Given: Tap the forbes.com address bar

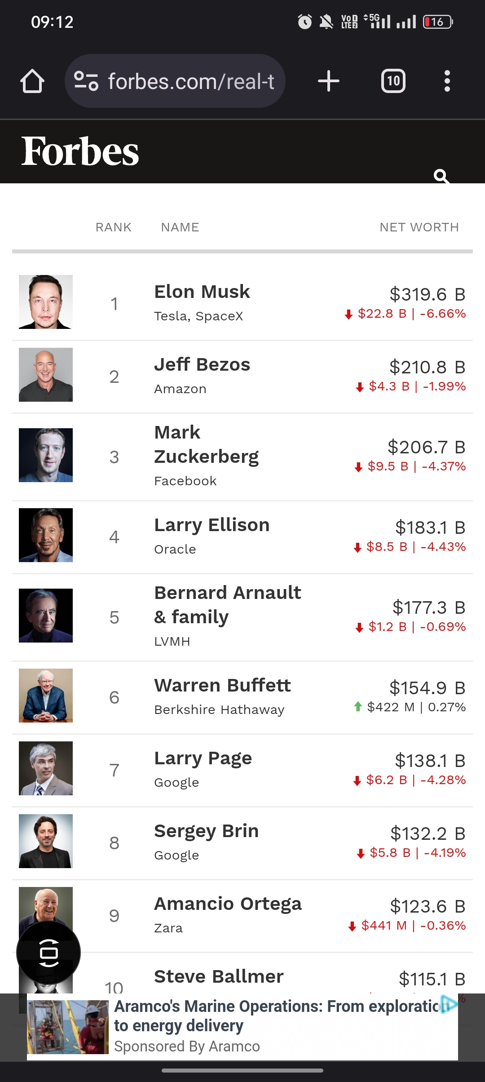Looking at the screenshot, I should [x=191, y=81].
